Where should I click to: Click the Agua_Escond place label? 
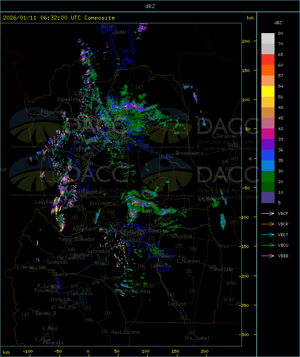[125, 332]
